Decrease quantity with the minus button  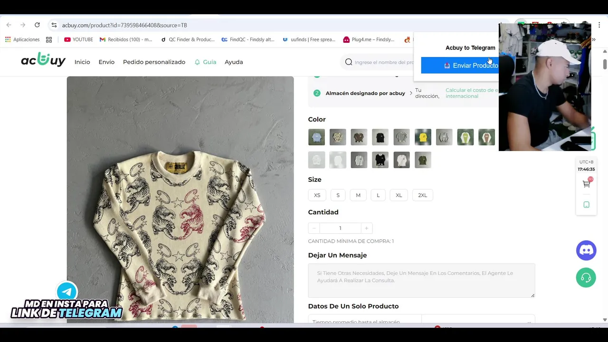pyautogui.click(x=314, y=228)
